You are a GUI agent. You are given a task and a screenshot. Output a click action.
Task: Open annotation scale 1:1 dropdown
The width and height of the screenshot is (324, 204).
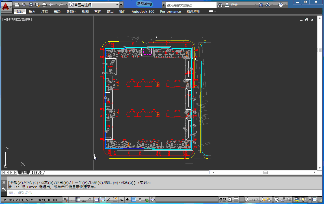coord(252,200)
